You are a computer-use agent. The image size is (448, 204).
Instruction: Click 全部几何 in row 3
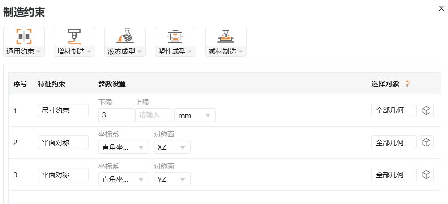394,175
